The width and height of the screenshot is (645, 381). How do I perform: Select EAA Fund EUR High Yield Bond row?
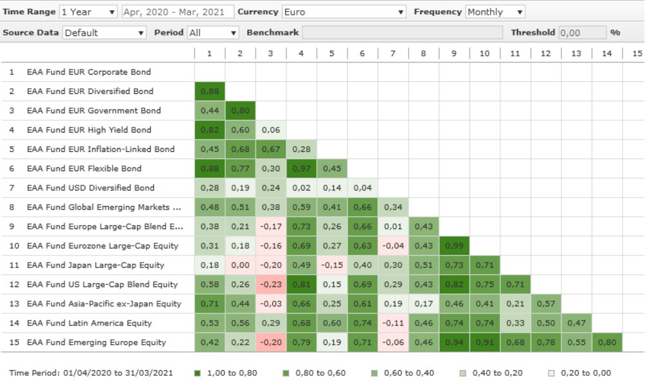point(89,130)
